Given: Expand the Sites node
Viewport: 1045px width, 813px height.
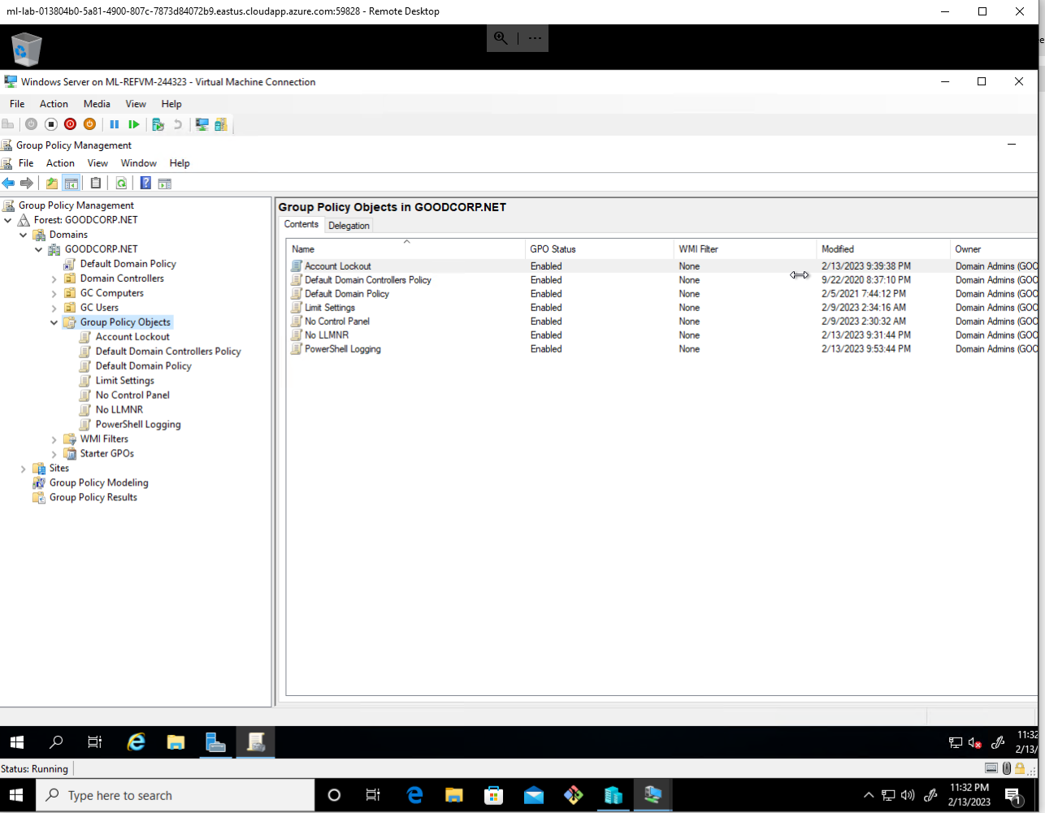Looking at the screenshot, I should click(x=23, y=469).
